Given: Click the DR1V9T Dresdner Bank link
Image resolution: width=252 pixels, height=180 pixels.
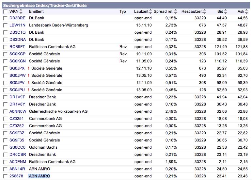Looking at the screenshot, I should tap(17, 97).
